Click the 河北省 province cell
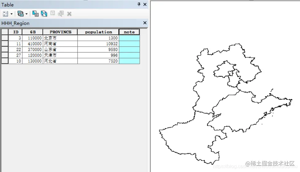Screen dimensions: 300x172 tap(60, 61)
